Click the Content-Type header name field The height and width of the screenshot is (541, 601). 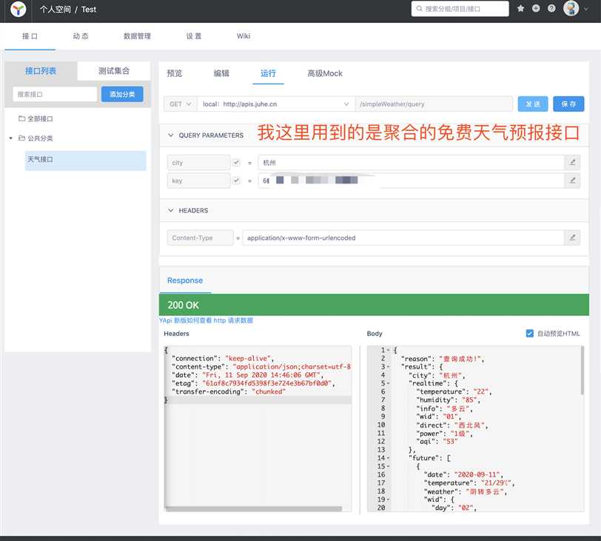(200, 238)
